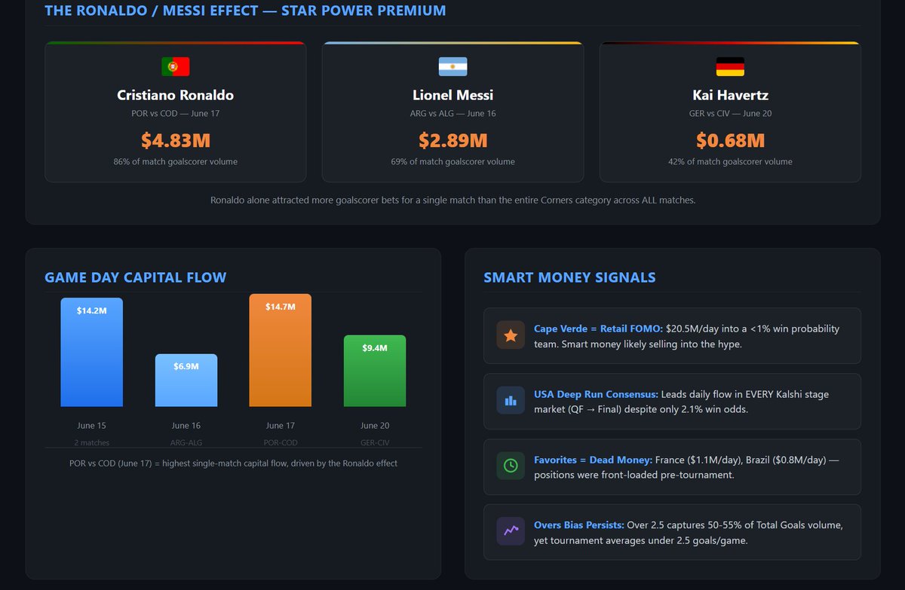905x590 pixels.
Task: Click the 'USA Deep Run Consensus:' label
Action: [596, 394]
